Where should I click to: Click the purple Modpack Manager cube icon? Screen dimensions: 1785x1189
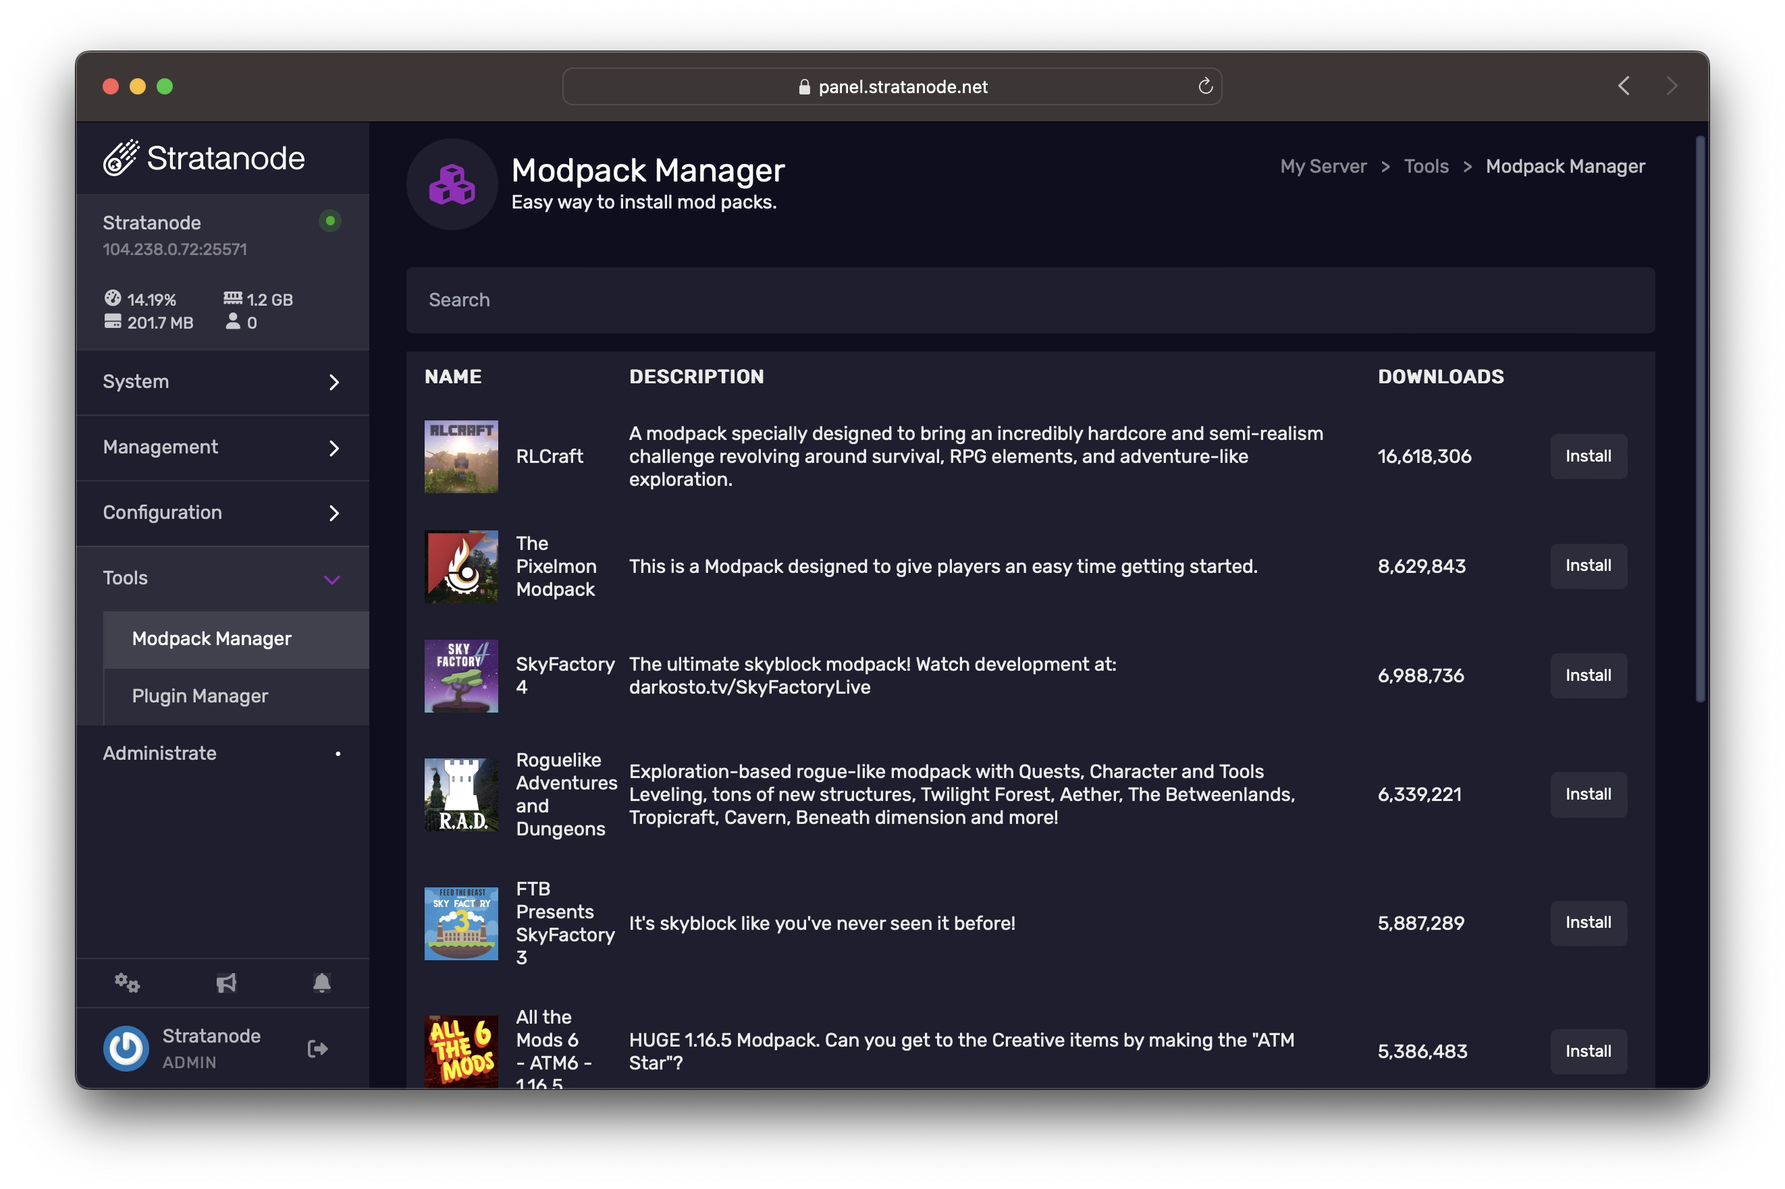pyautogui.click(x=453, y=184)
